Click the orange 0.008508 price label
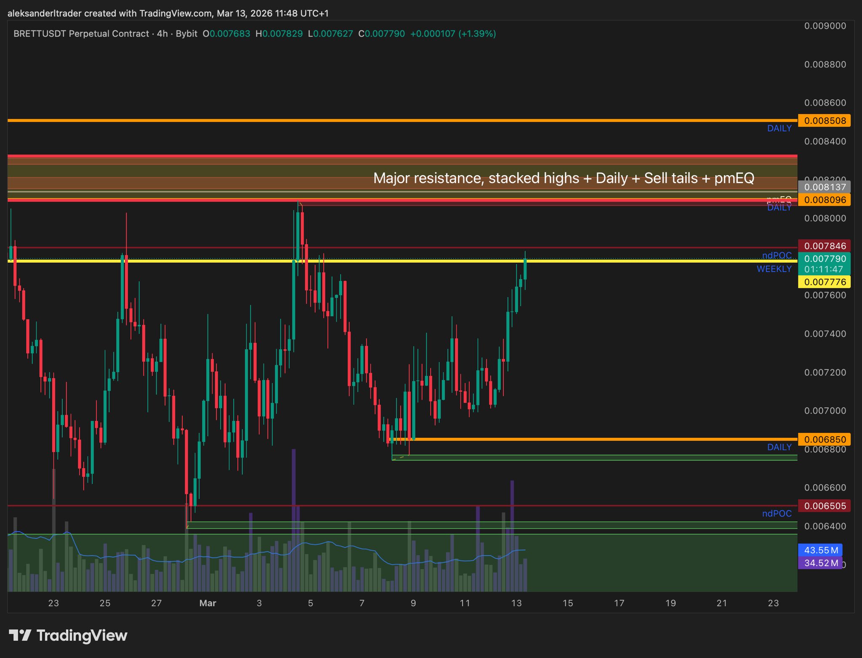 (x=824, y=121)
